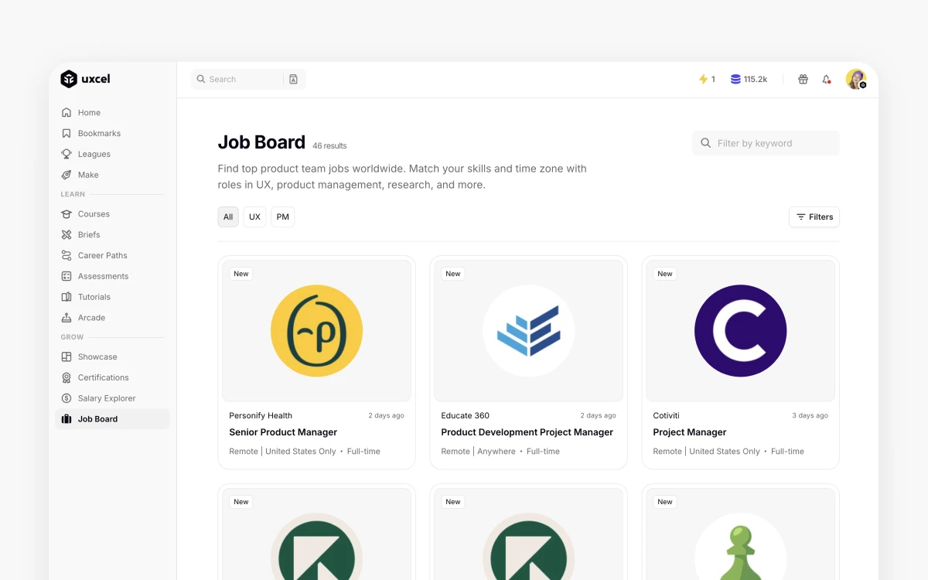The width and height of the screenshot is (928, 580).
Task: Click the Personify Health logo thumbnail
Action: (x=316, y=331)
